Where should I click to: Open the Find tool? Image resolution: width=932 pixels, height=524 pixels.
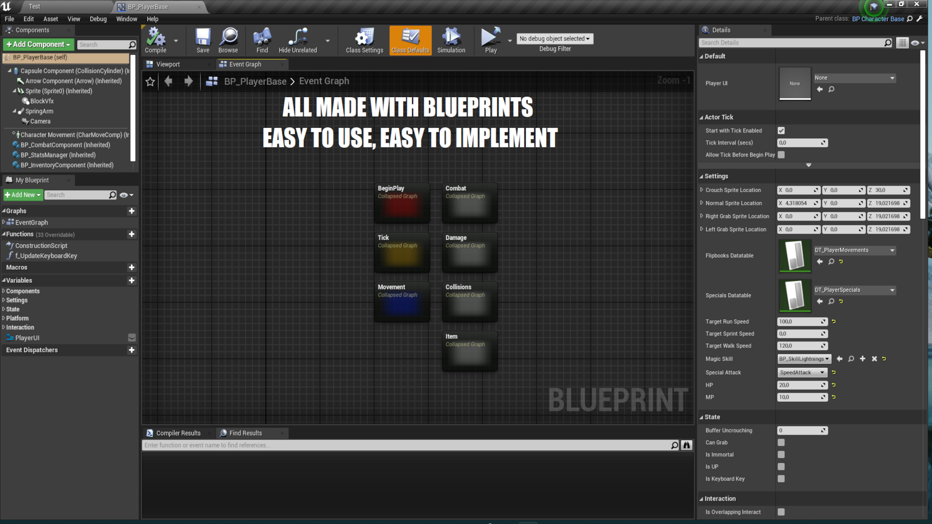(262, 40)
